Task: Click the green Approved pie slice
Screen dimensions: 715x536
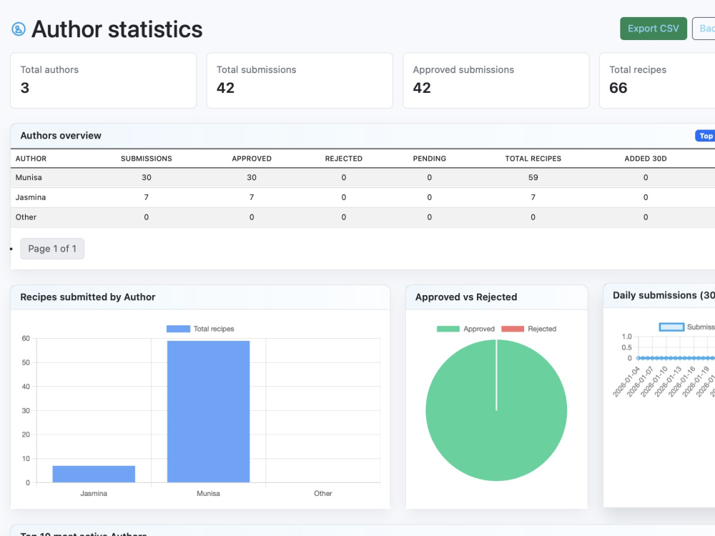Action: pos(496,410)
